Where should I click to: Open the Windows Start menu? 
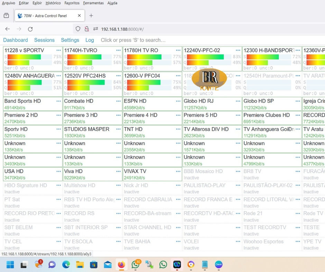[10, 264]
